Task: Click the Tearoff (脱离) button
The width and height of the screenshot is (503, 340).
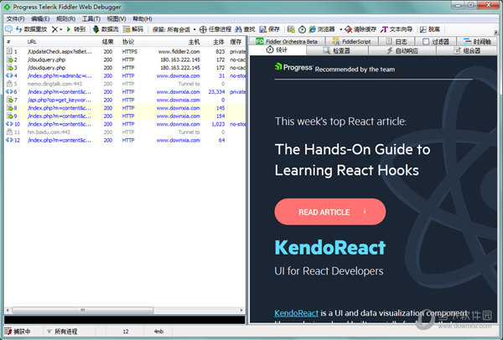Action: coord(430,29)
